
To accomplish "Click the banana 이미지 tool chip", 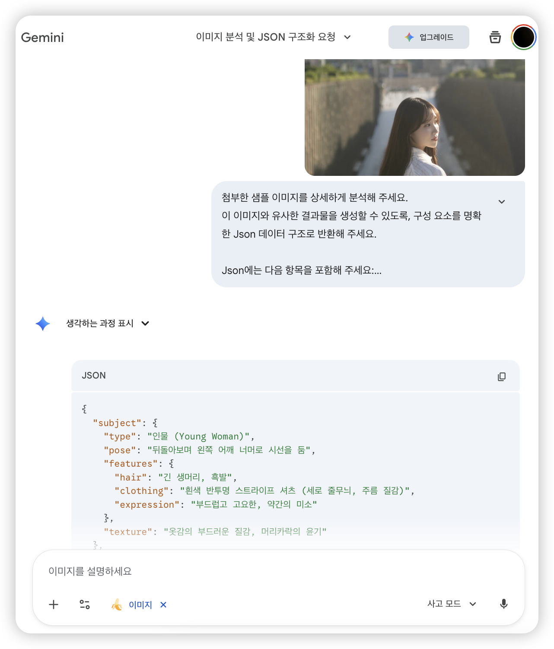I will (132, 604).
